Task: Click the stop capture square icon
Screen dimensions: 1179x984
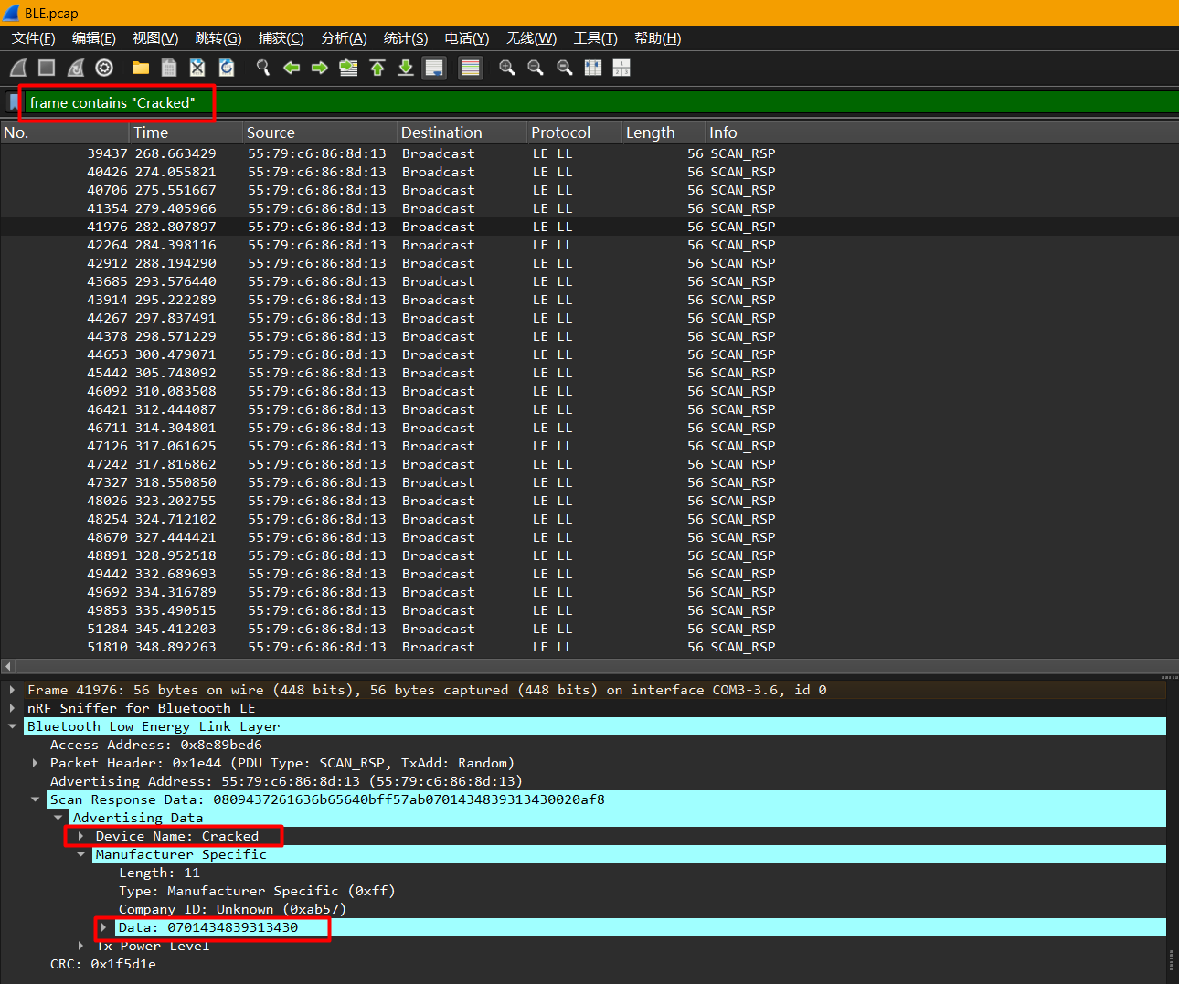Action: (47, 68)
